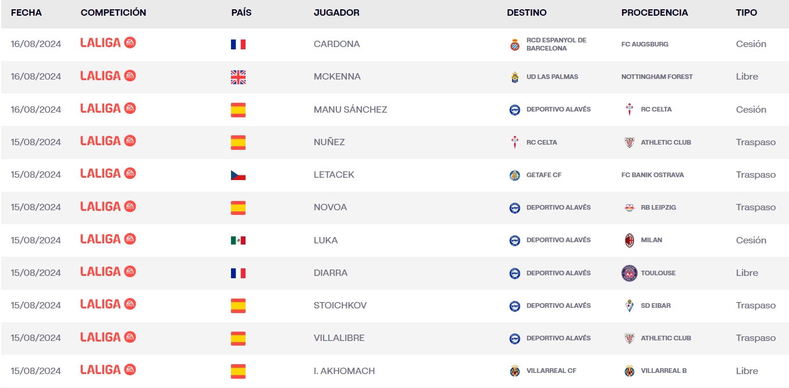Click the RCD Espanyol club crest
Image resolution: width=789 pixels, height=388 pixels.
point(514,45)
